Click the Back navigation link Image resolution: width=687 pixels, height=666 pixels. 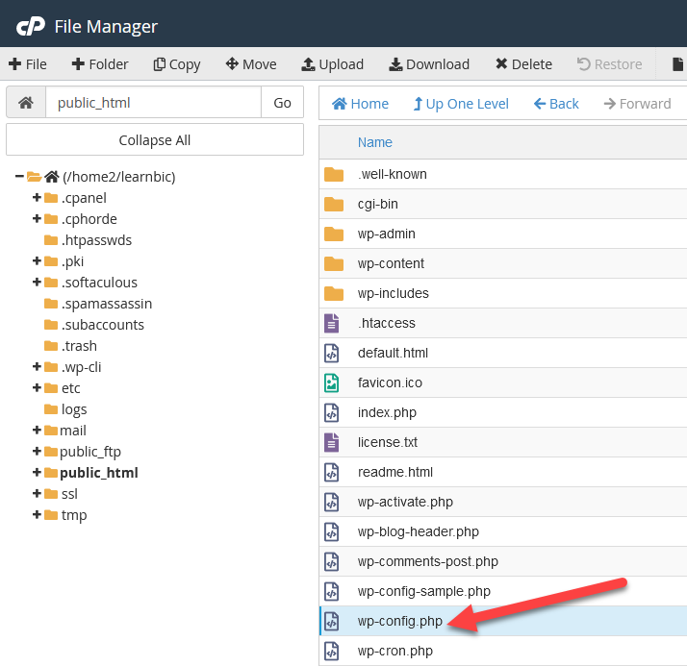click(x=556, y=104)
